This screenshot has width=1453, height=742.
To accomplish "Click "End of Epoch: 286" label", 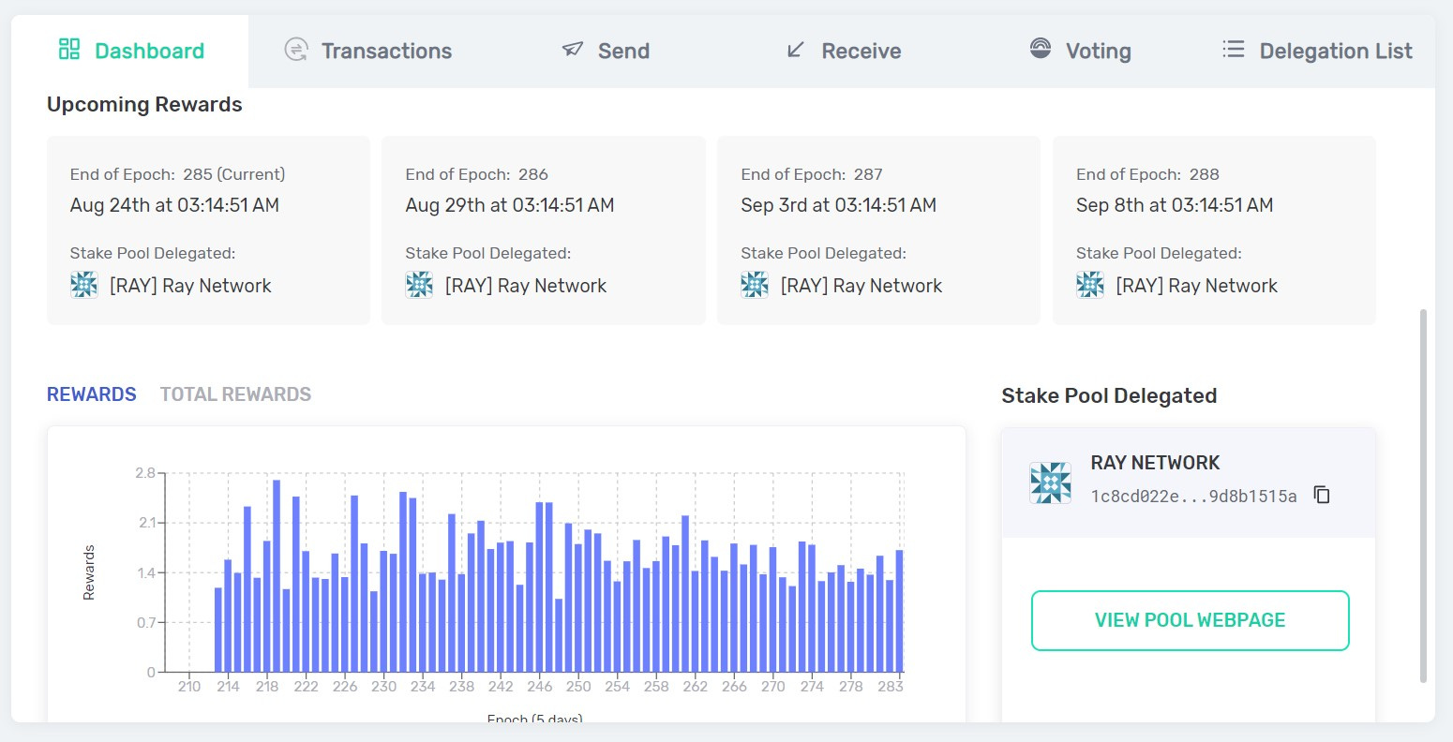I will [x=476, y=174].
